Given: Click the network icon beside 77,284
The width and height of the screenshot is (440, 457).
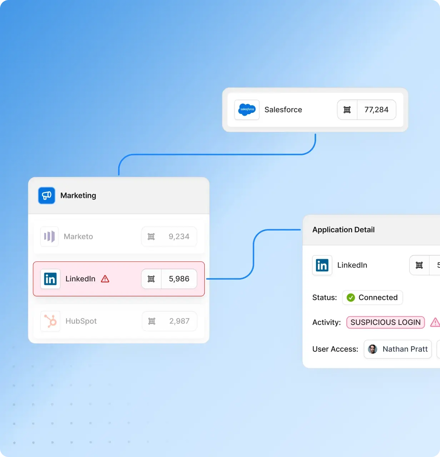Looking at the screenshot, I should (347, 110).
